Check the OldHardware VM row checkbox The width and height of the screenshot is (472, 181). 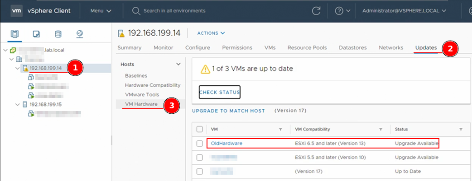[x=200, y=144]
